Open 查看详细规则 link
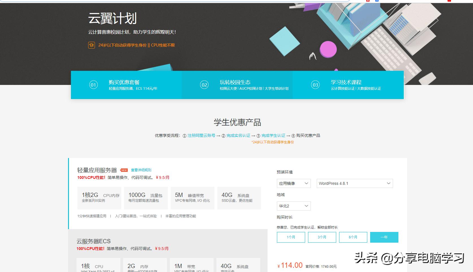 point(141,170)
